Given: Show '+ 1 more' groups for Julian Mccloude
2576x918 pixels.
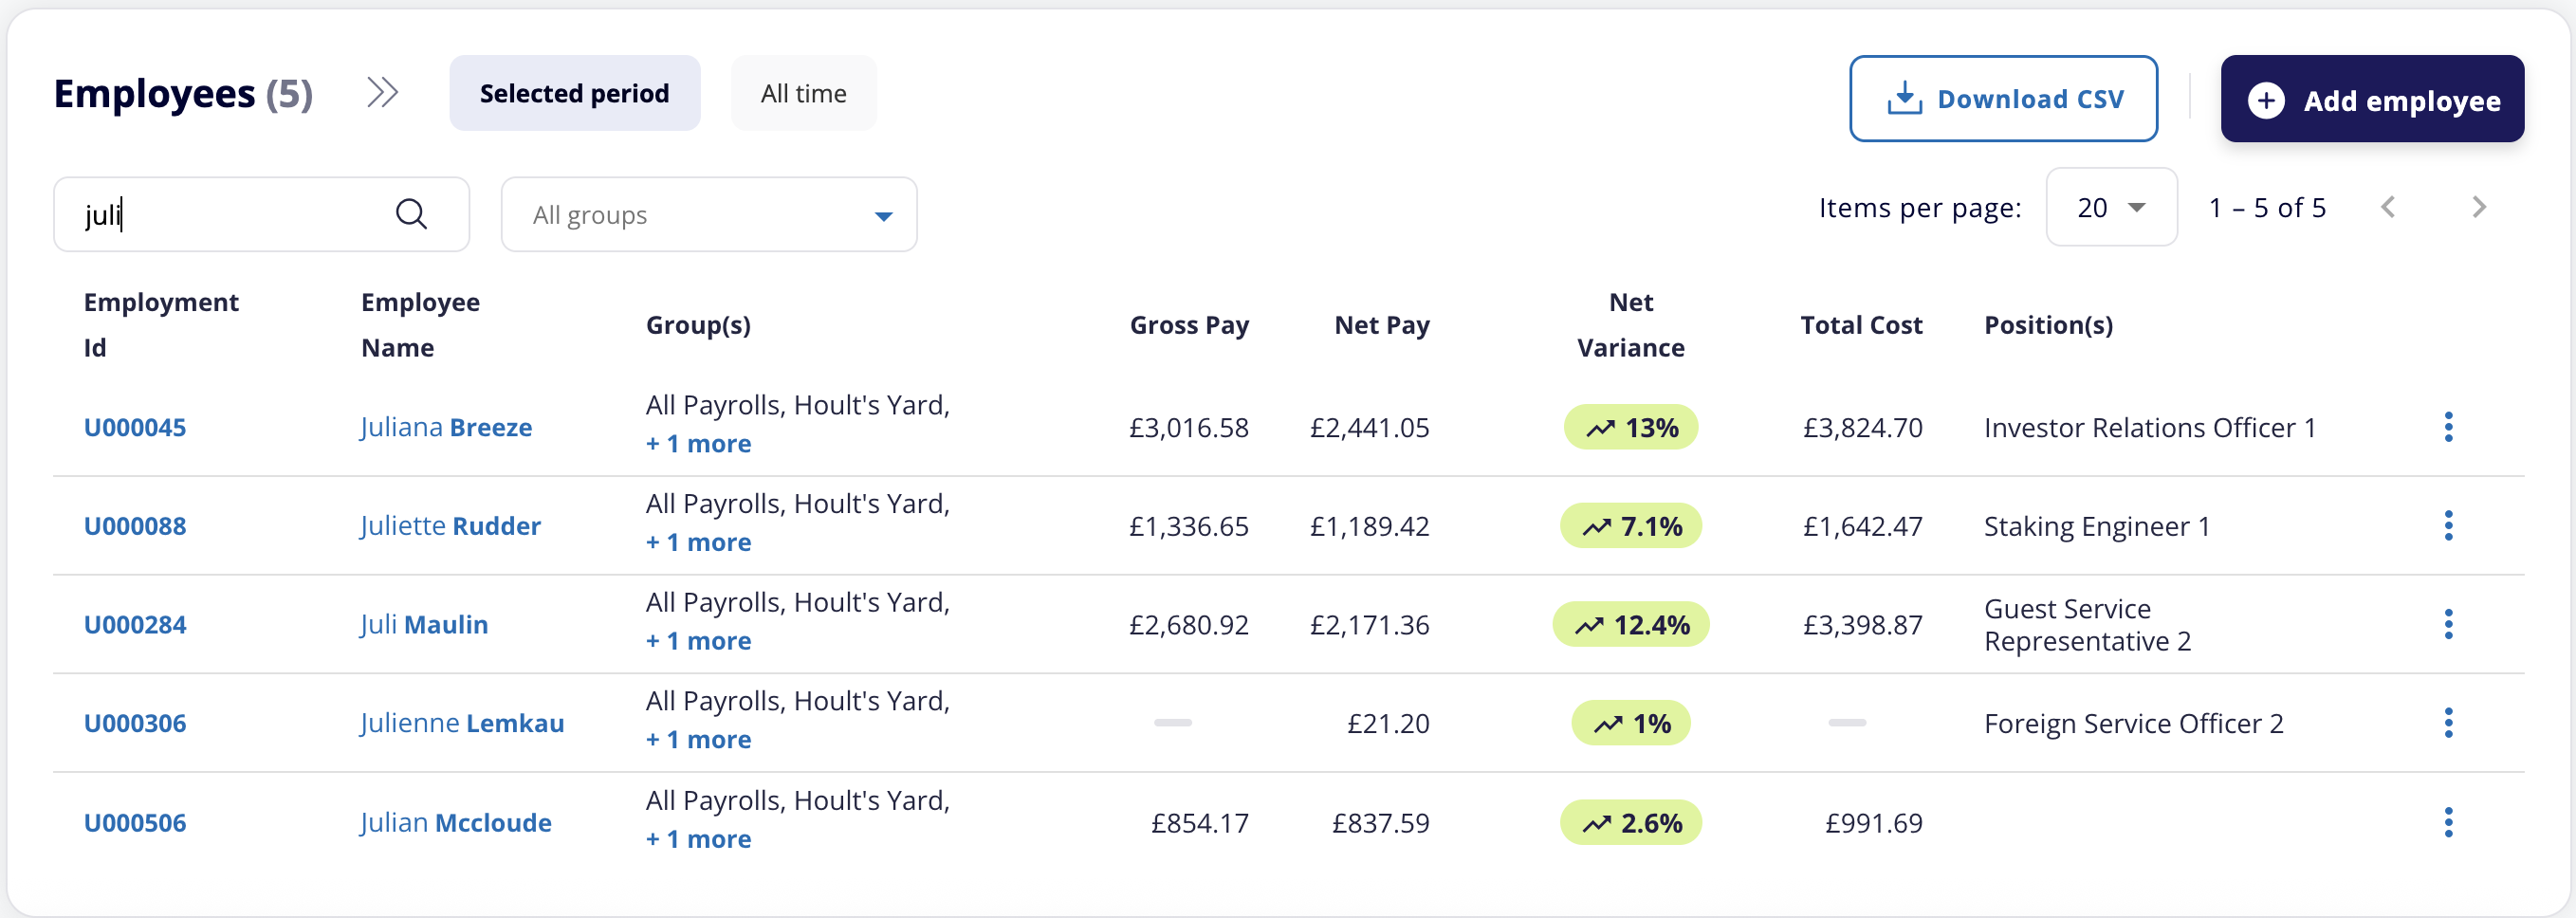Looking at the screenshot, I should (x=698, y=839).
